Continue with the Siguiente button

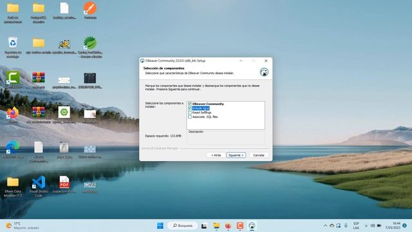pos(236,155)
